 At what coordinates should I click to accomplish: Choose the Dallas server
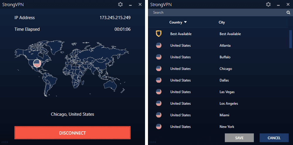pos(218,80)
